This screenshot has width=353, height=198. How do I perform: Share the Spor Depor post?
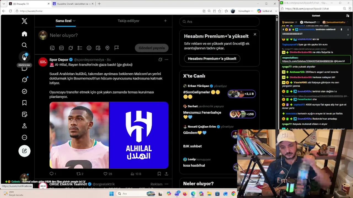[166, 174]
